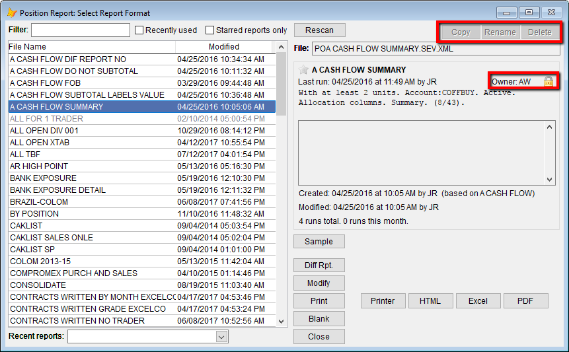This screenshot has height=352, width=569.
Task: Click the application icon in the title bar
Action: click(12, 13)
